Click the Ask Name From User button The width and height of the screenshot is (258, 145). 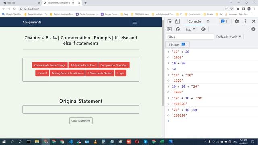tap(83, 65)
